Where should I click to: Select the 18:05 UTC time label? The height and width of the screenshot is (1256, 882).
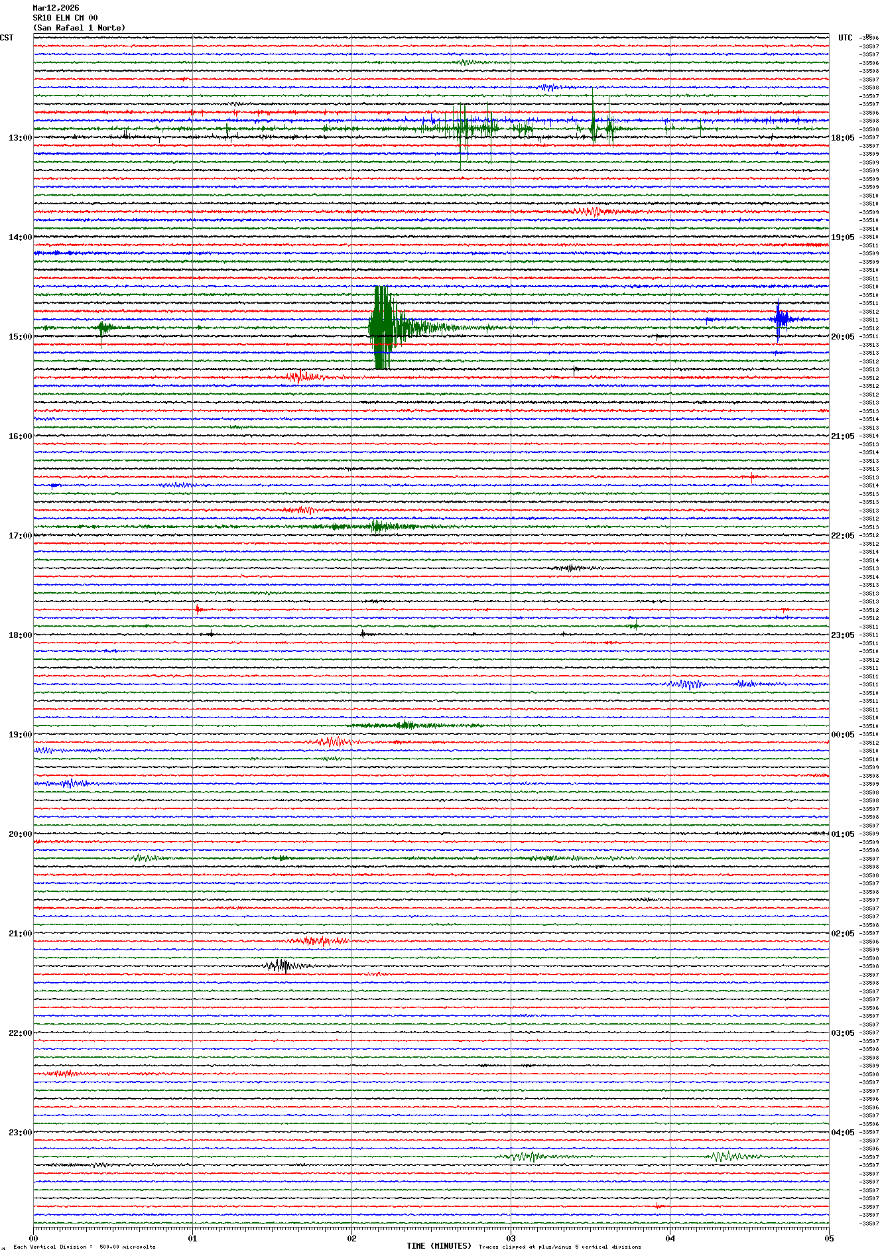point(842,138)
